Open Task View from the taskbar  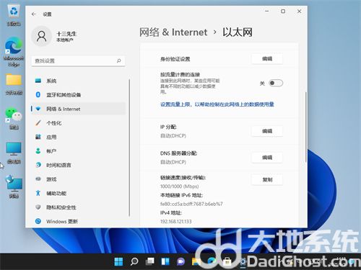pyautogui.click(x=149, y=261)
